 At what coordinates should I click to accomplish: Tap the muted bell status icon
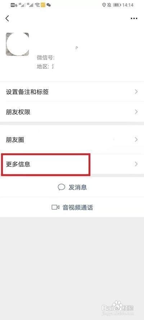click(x=109, y=5)
